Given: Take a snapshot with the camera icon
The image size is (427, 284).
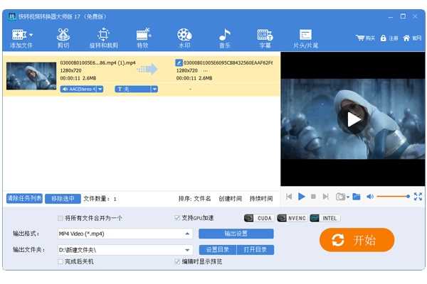Looking at the screenshot, I should point(340,197).
